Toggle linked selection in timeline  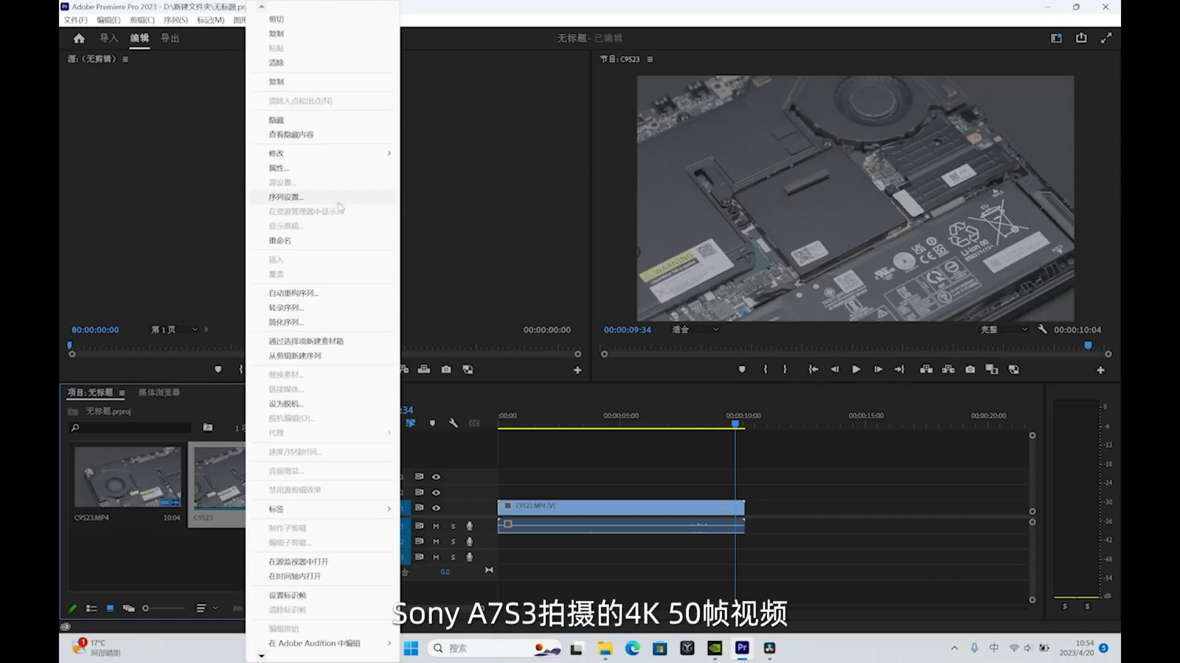click(x=411, y=423)
